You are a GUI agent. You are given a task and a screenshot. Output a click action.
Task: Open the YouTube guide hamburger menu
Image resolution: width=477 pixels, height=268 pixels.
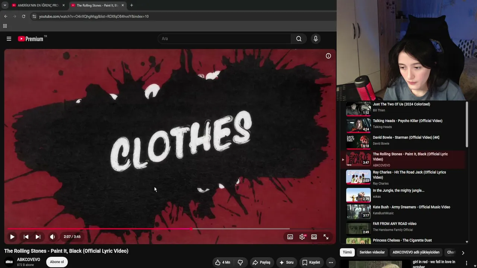pos(9,39)
